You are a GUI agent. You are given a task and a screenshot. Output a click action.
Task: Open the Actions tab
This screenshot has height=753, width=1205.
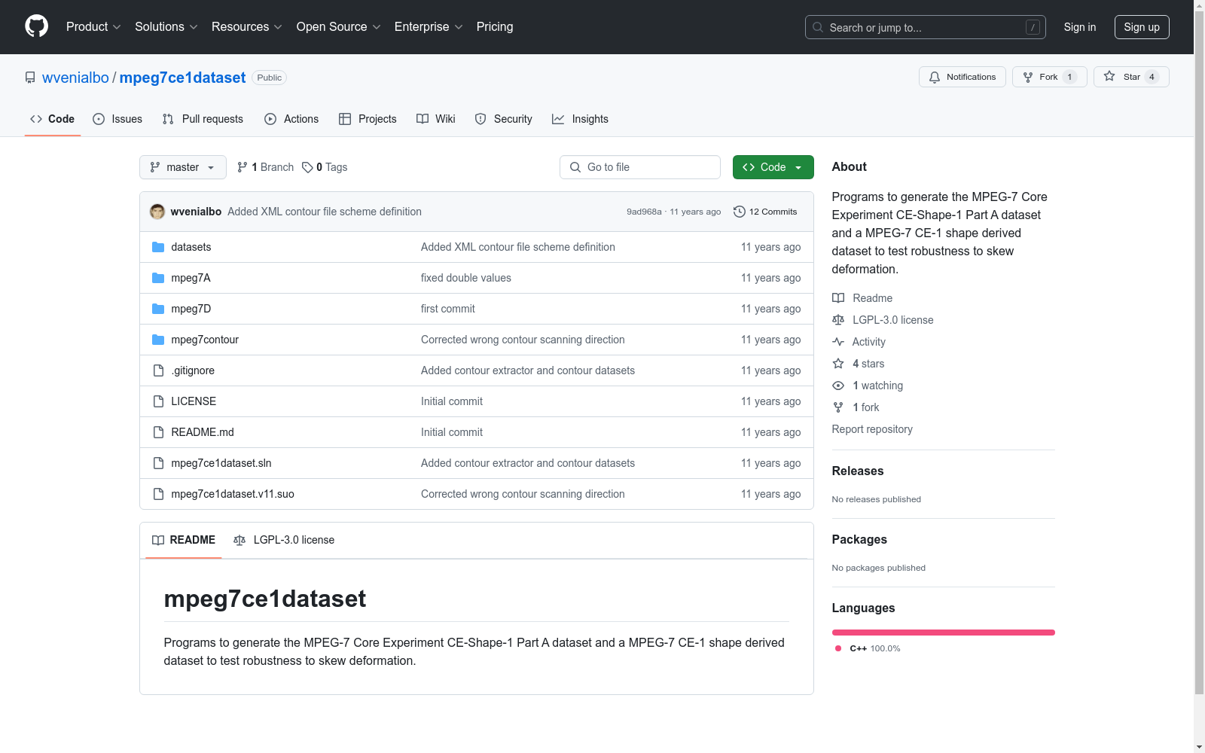(291, 119)
